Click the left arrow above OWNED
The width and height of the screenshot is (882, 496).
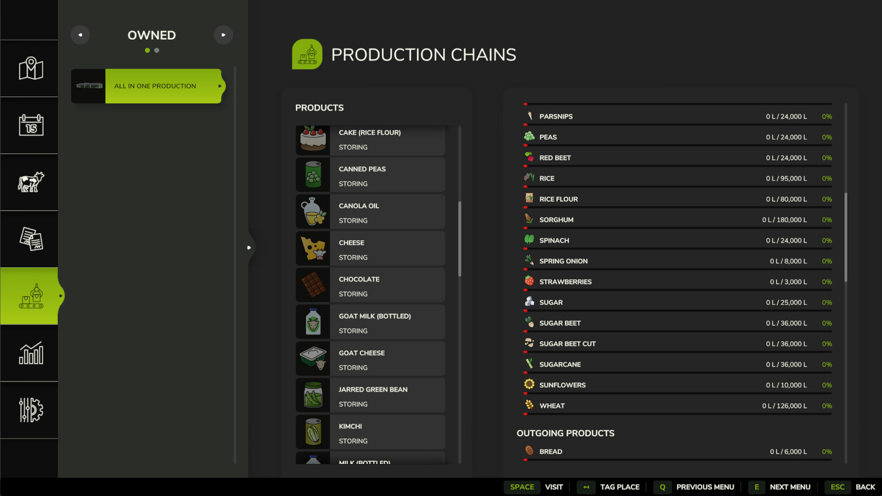pyautogui.click(x=80, y=35)
